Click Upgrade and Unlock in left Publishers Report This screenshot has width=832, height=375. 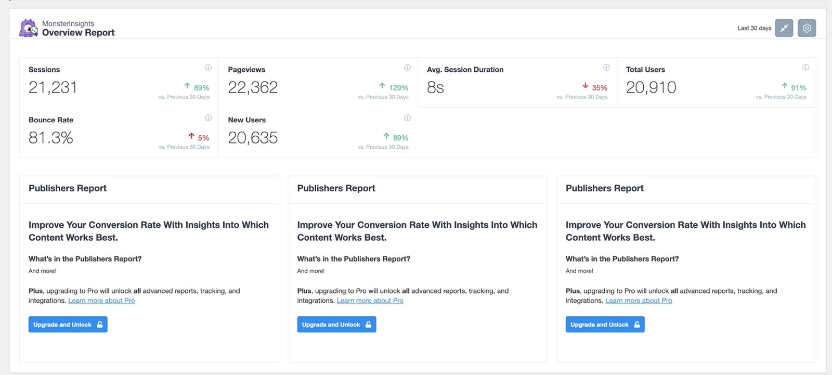pyautogui.click(x=68, y=325)
